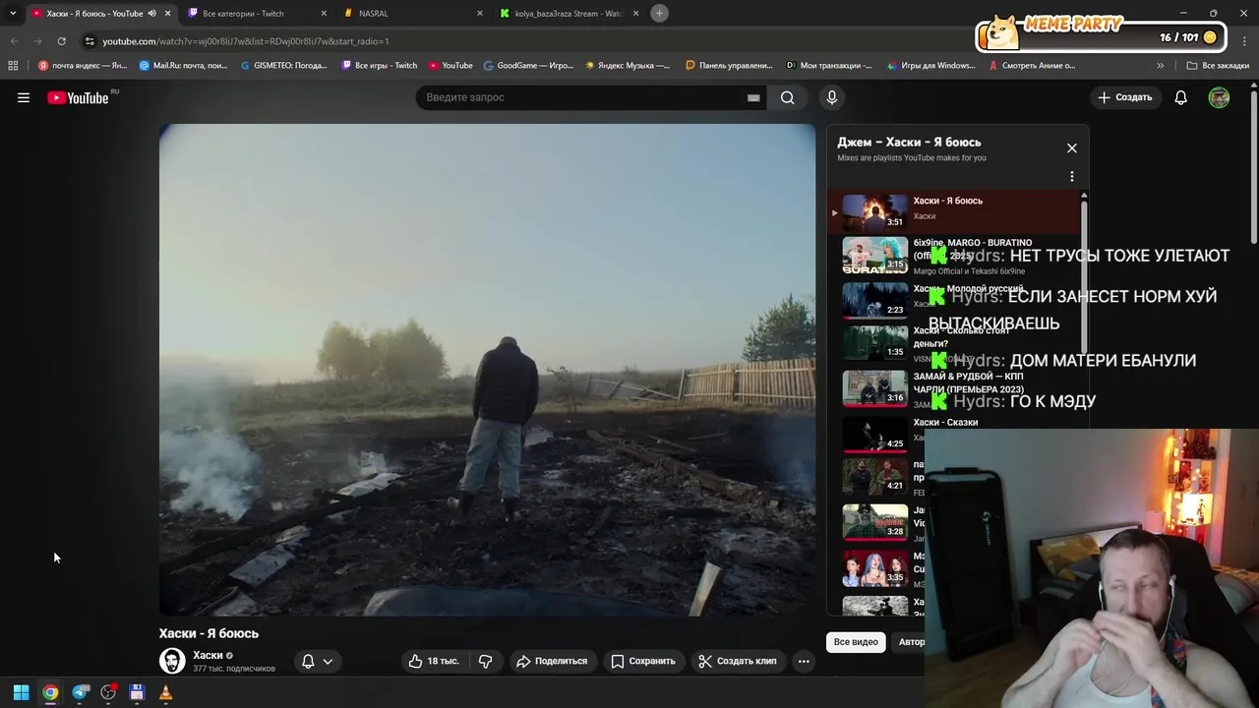This screenshot has width=1259, height=708.
Task: Close the NASRAL tab
Action: click(480, 14)
